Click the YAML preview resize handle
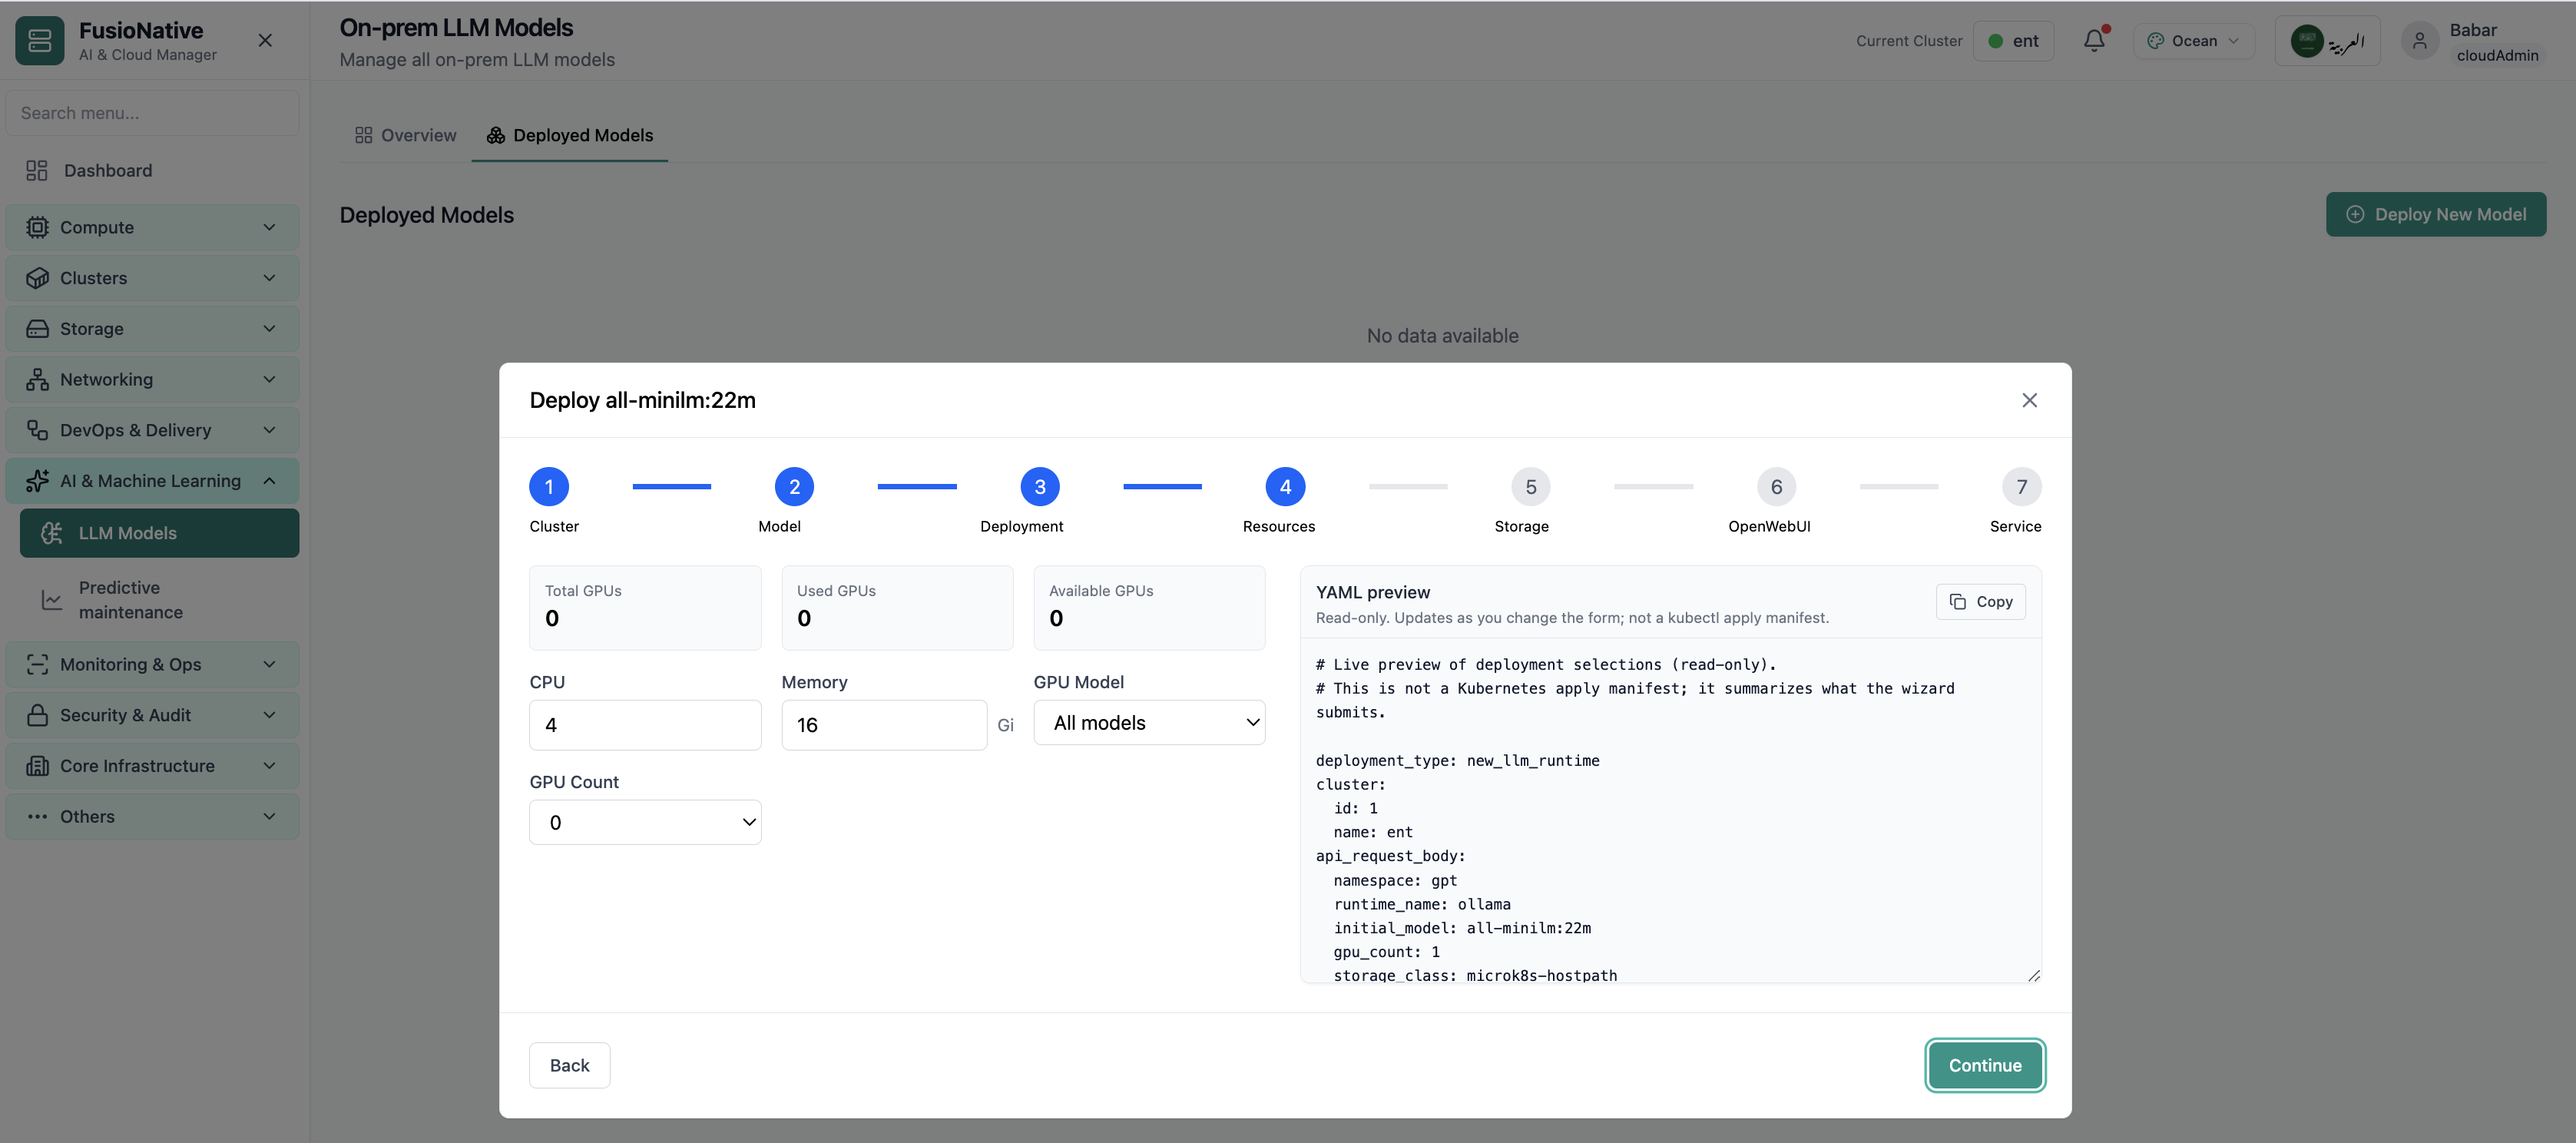The width and height of the screenshot is (2576, 1143). tap(2033, 975)
